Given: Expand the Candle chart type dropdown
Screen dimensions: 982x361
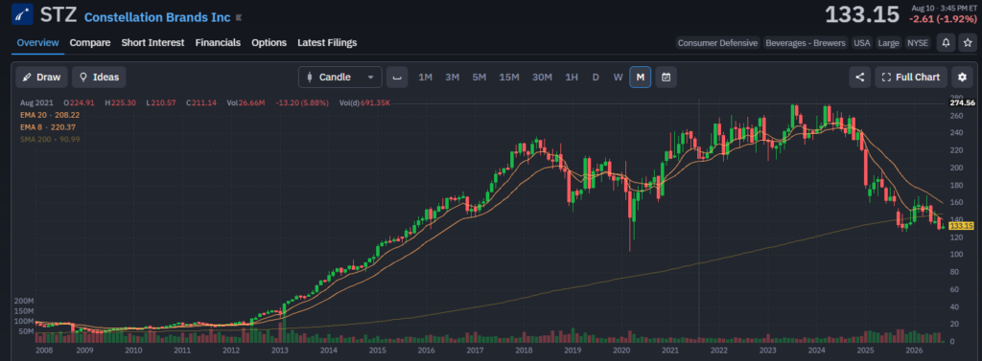Looking at the screenshot, I should click(340, 77).
